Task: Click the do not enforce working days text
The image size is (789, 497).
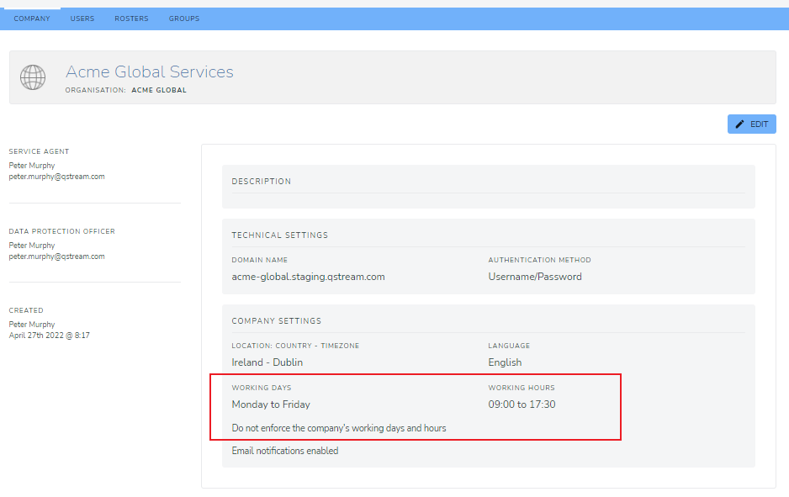Action: [x=339, y=428]
